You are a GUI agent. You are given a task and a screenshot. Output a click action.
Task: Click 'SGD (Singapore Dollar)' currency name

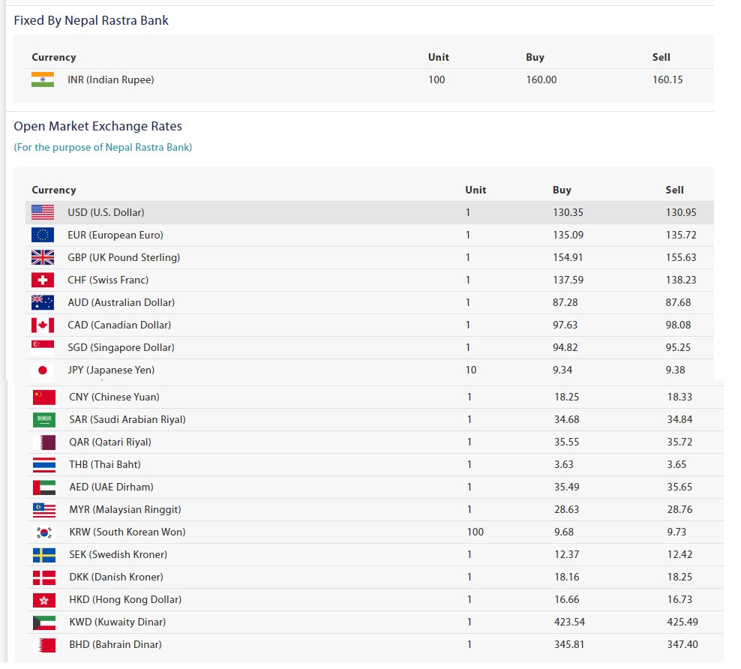point(121,348)
